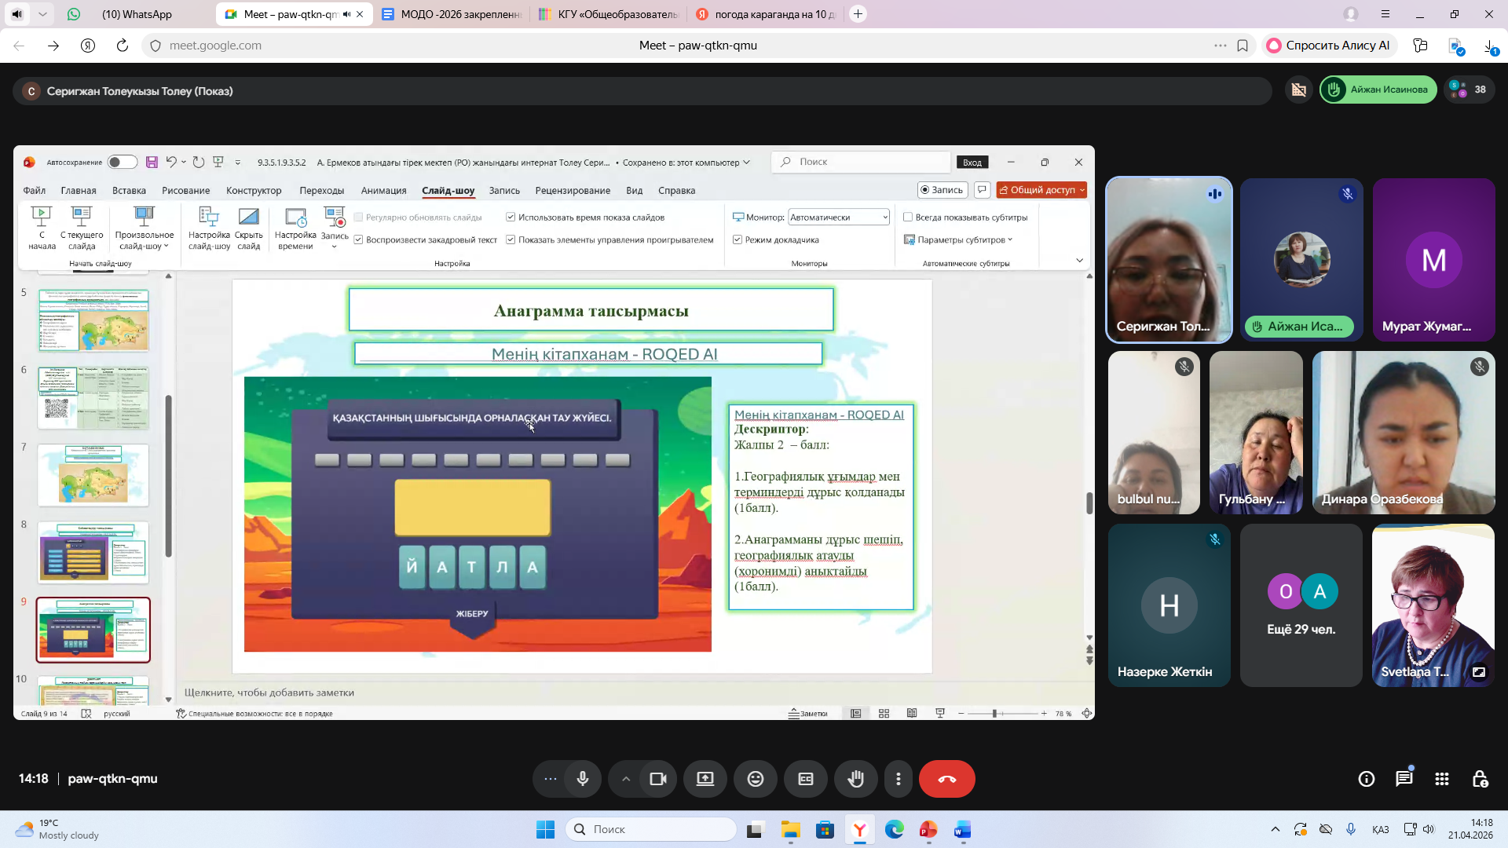Image resolution: width=1508 pixels, height=848 pixels.
Task: Select the Сериғжан Тол... participant tile
Action: (x=1169, y=260)
